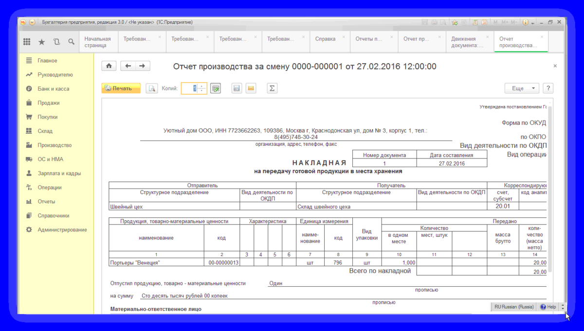Select the НАКЛАДНАЯ heading text
584x331 pixels.
[x=319, y=163]
